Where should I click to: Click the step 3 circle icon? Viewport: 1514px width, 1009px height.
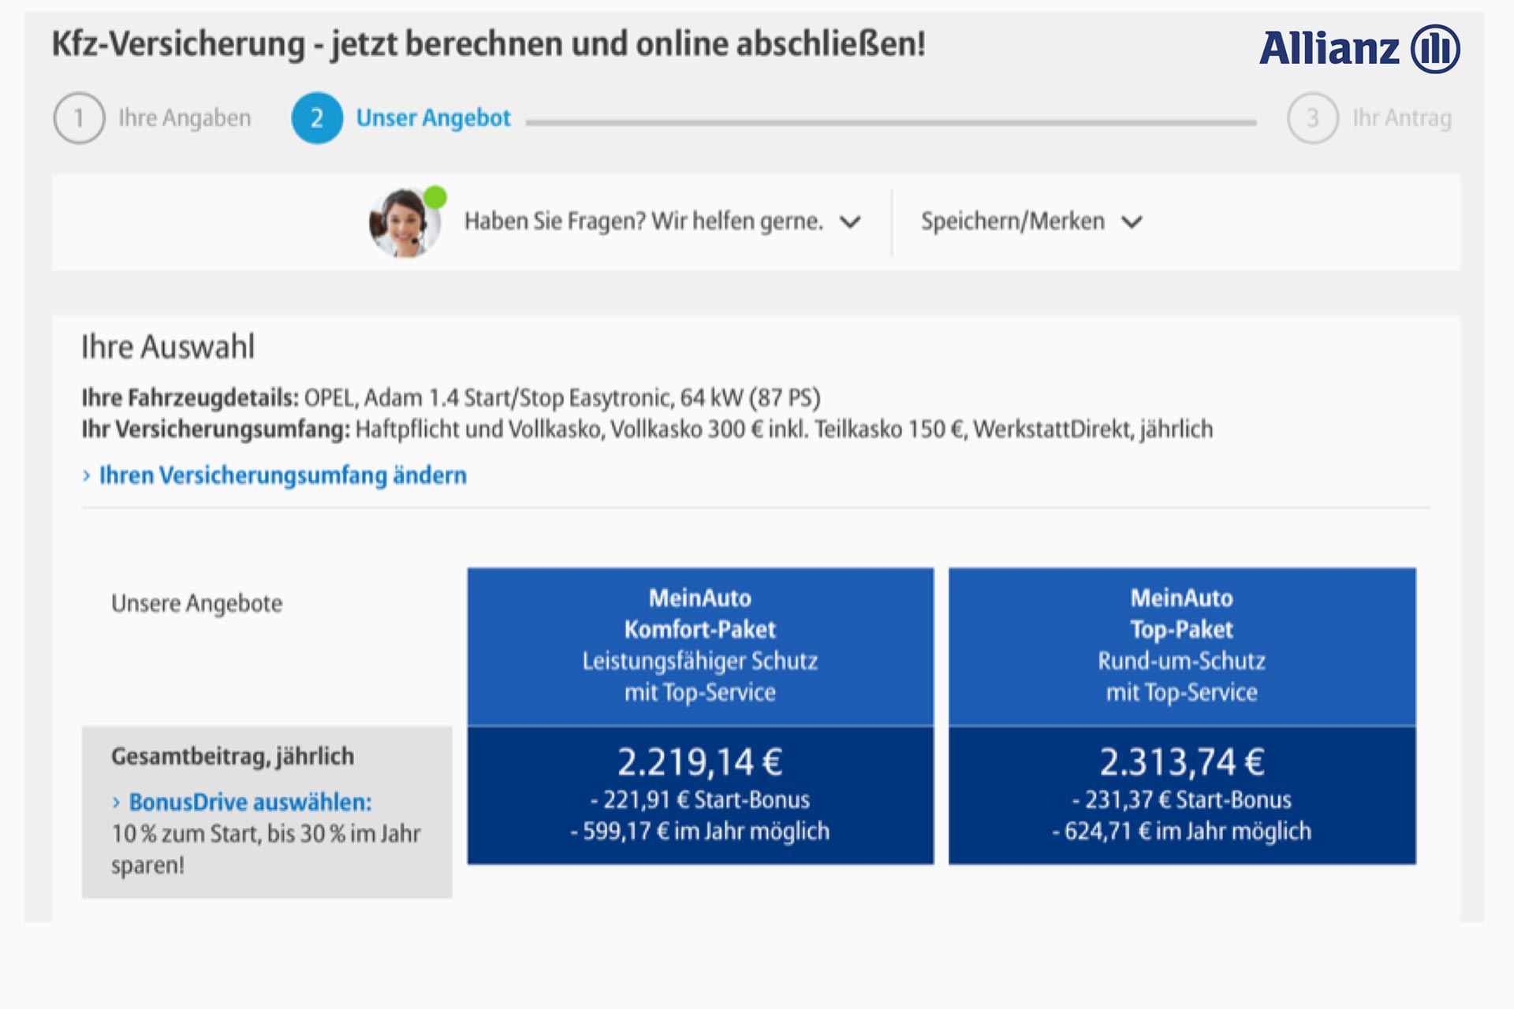[x=1312, y=118]
